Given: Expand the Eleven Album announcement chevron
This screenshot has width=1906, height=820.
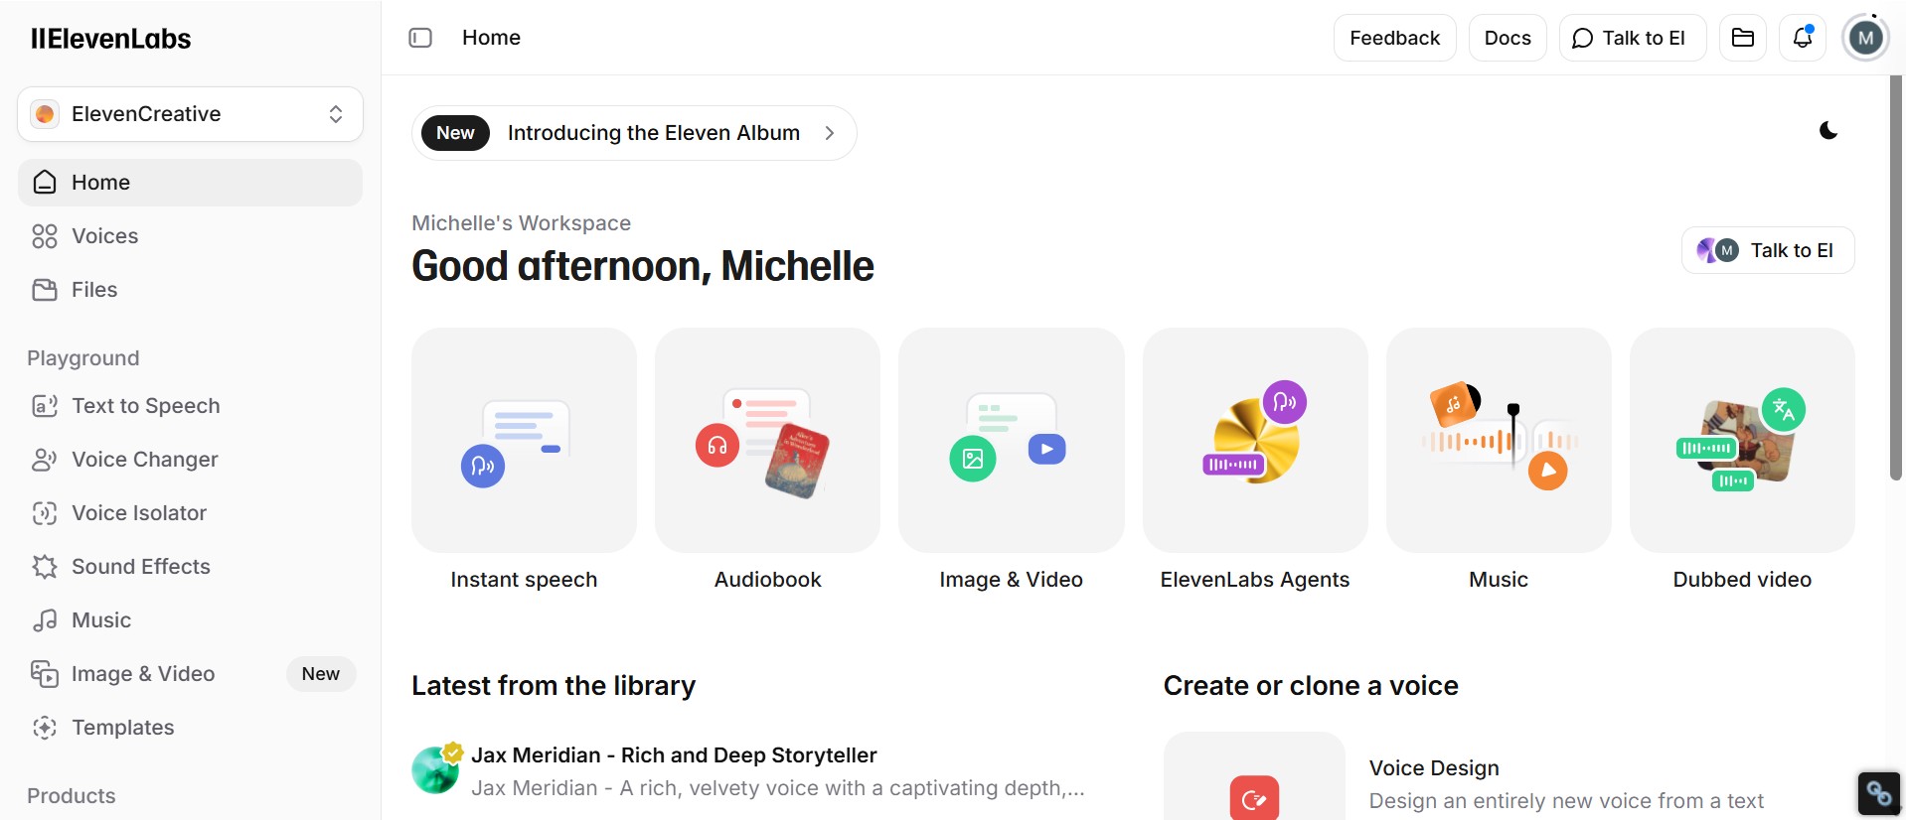Looking at the screenshot, I should (x=829, y=133).
